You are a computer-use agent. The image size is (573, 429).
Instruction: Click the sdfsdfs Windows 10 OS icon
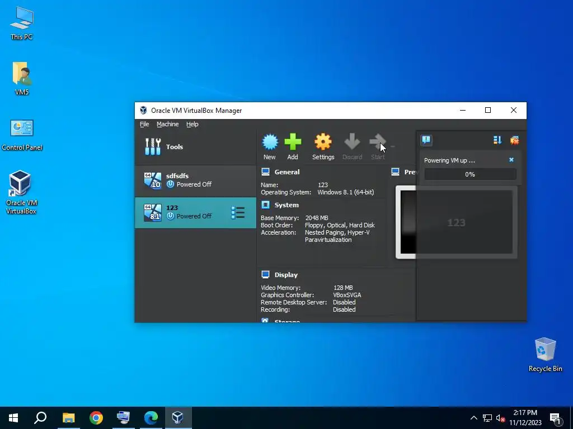point(152,180)
